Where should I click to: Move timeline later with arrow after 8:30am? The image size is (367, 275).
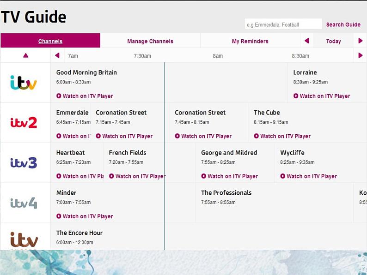point(360,55)
